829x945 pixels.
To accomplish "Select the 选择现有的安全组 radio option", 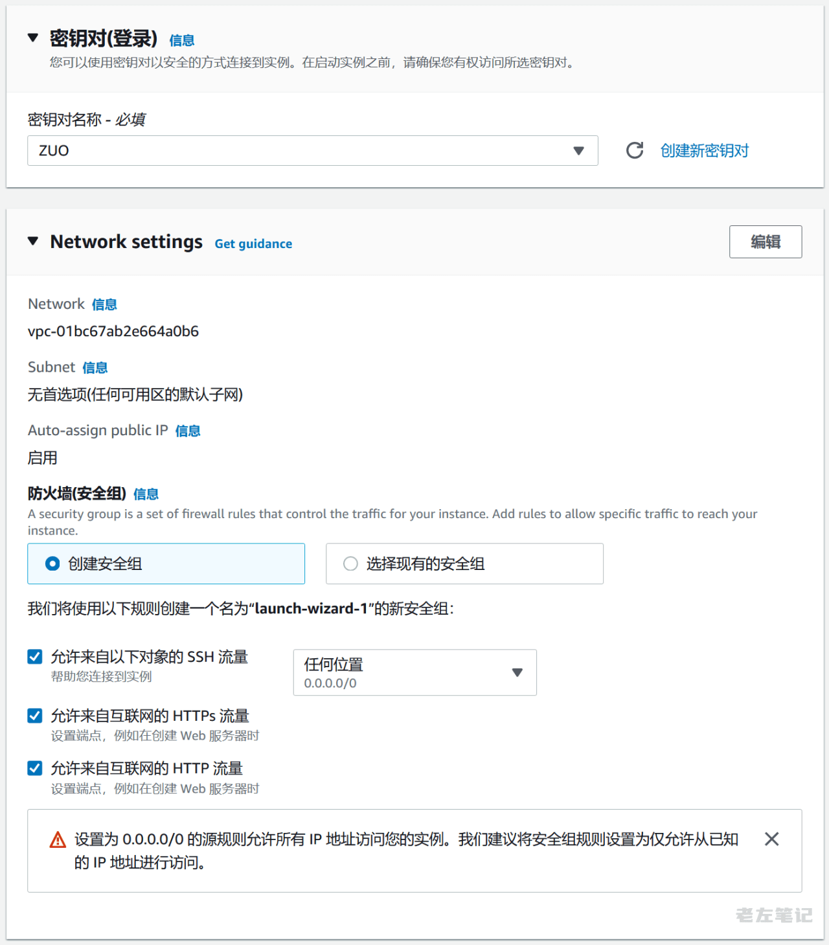I will 350,564.
